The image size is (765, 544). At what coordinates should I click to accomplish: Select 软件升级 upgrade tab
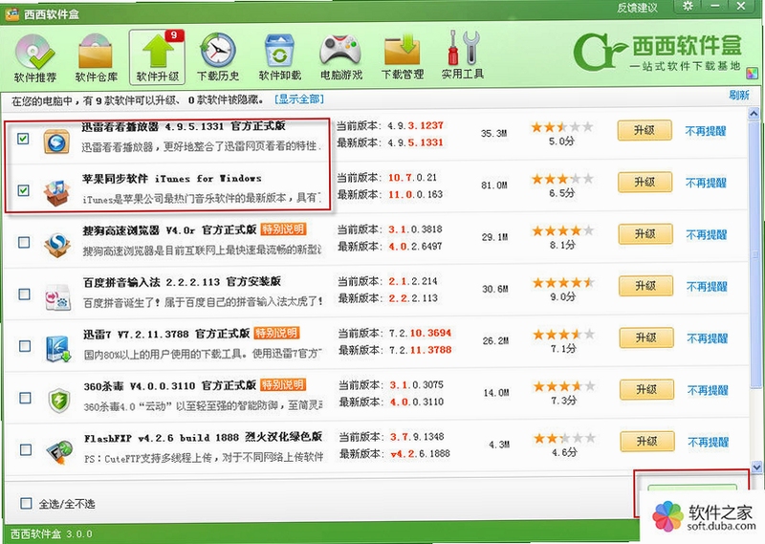pos(157,57)
